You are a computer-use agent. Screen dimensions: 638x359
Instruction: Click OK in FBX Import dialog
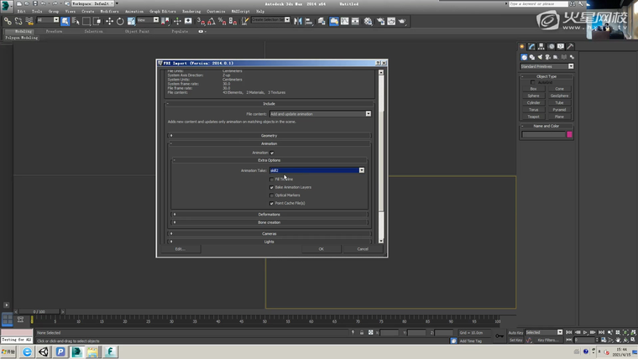coord(321,248)
